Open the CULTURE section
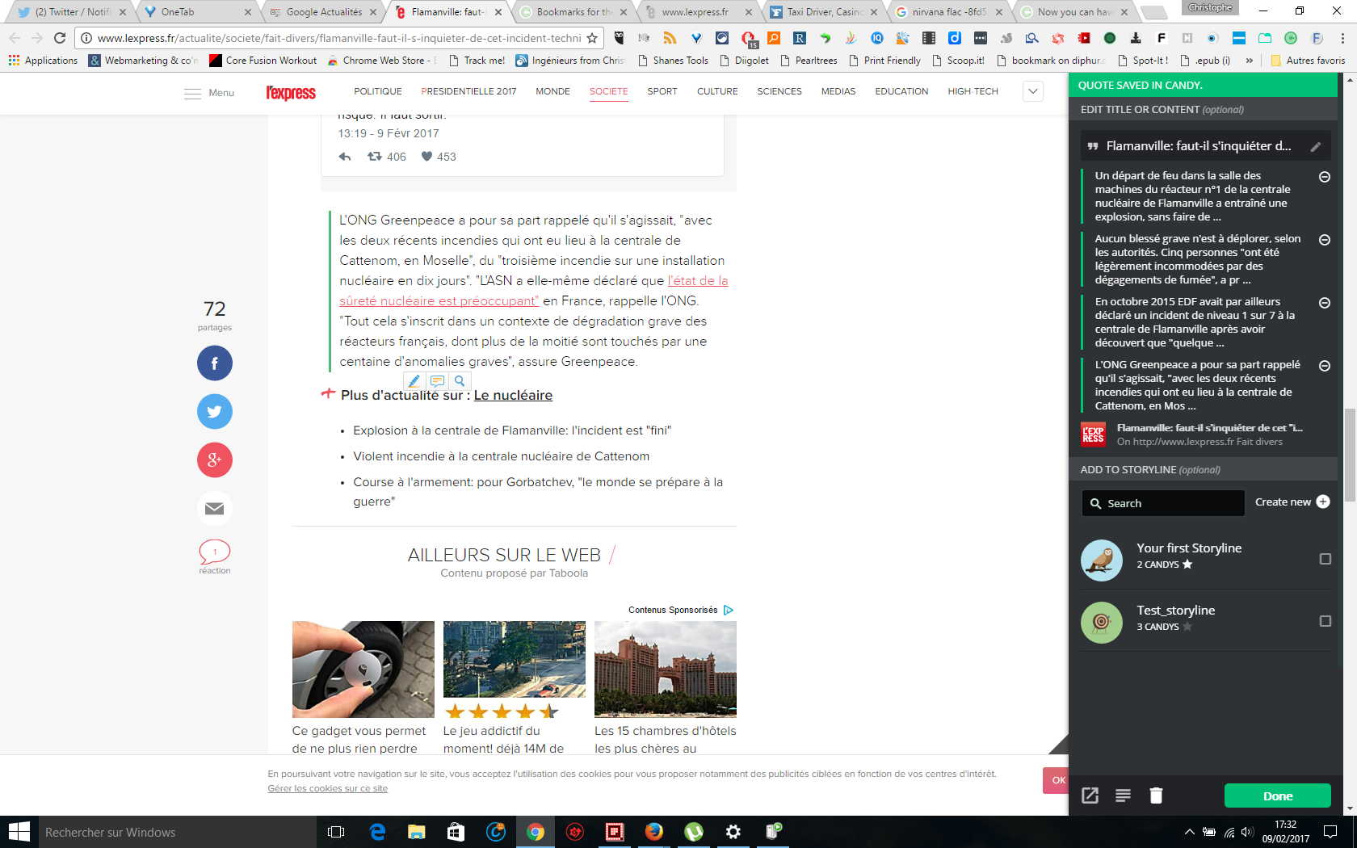Screen dimensions: 1357x848 pyautogui.click(x=717, y=91)
